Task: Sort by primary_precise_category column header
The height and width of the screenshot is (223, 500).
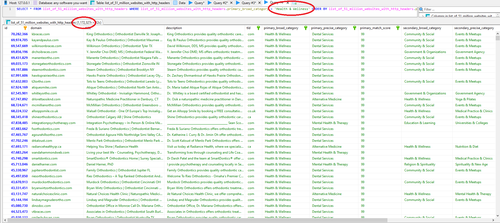Action: click(x=334, y=28)
